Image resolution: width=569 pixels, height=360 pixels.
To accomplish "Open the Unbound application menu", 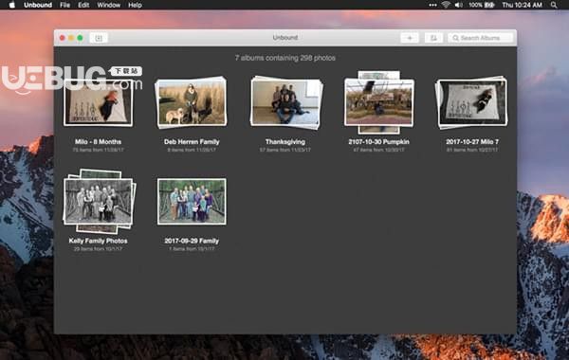I will click(x=38, y=5).
